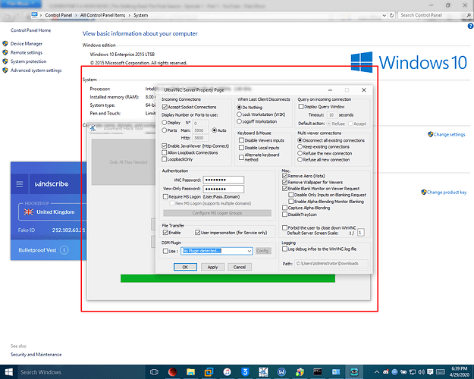The image size is (474, 379).
Task: Open File Explorer from the taskbar
Action: [x=190, y=371]
